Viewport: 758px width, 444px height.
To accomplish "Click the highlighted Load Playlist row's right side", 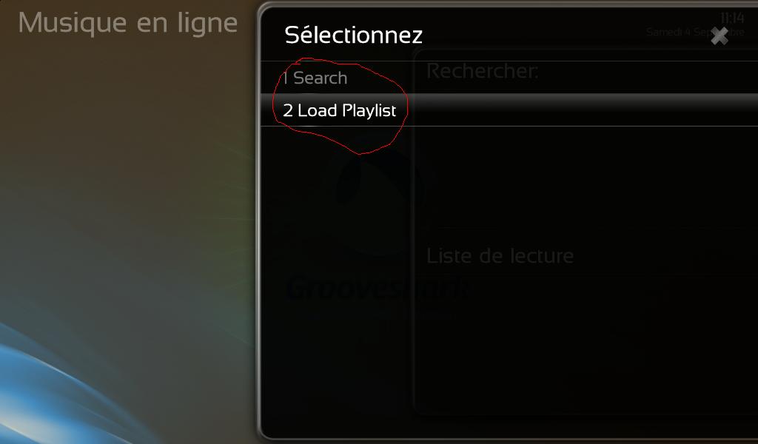I will coord(580,110).
